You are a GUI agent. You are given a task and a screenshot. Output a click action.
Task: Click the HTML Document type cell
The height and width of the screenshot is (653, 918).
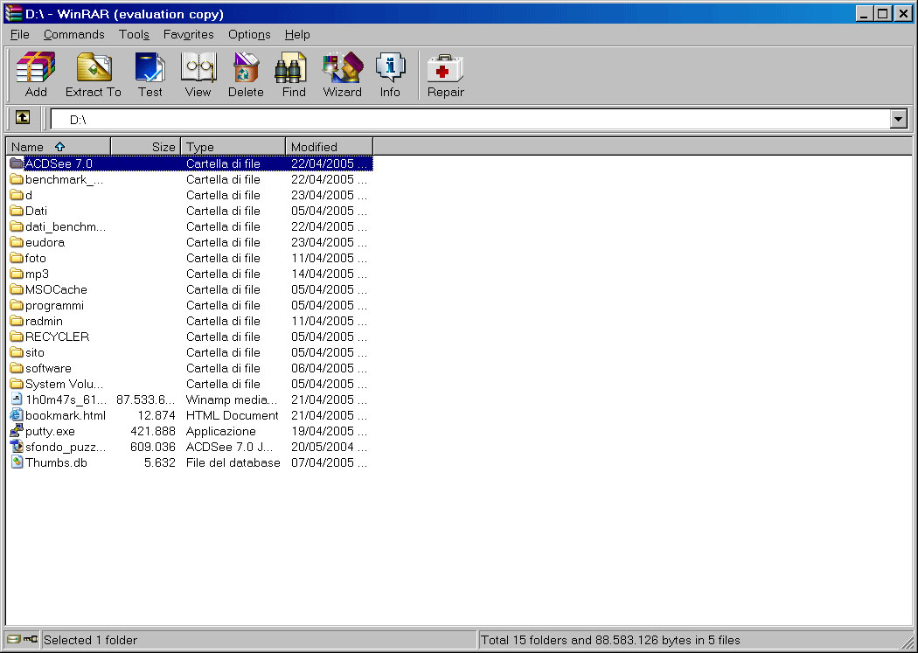233,415
